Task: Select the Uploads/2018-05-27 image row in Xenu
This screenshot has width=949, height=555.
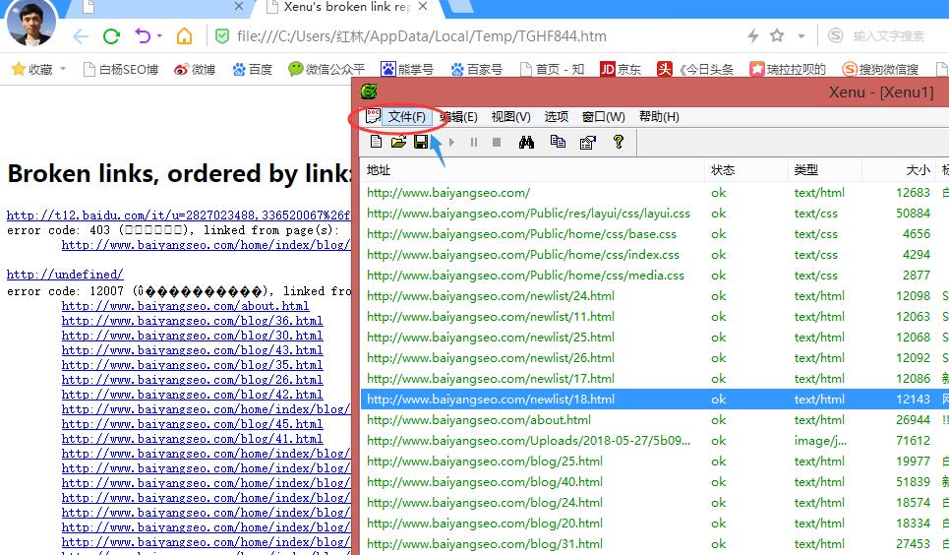Action: pyautogui.click(x=655, y=441)
